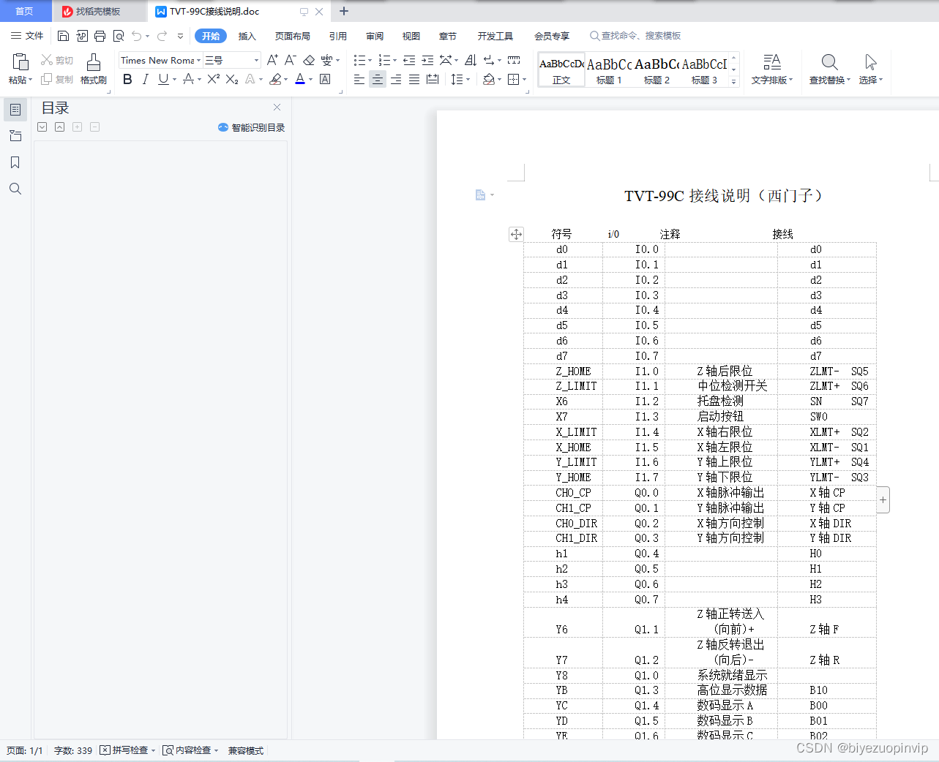Open the highlight color dropdown arrow
The height and width of the screenshot is (762, 939).
click(x=285, y=80)
